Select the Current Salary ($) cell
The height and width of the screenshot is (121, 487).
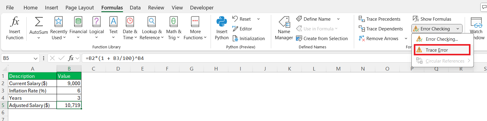click(x=32, y=83)
